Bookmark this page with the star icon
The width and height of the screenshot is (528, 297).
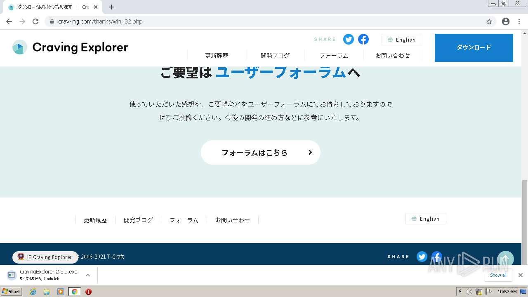[489, 21]
